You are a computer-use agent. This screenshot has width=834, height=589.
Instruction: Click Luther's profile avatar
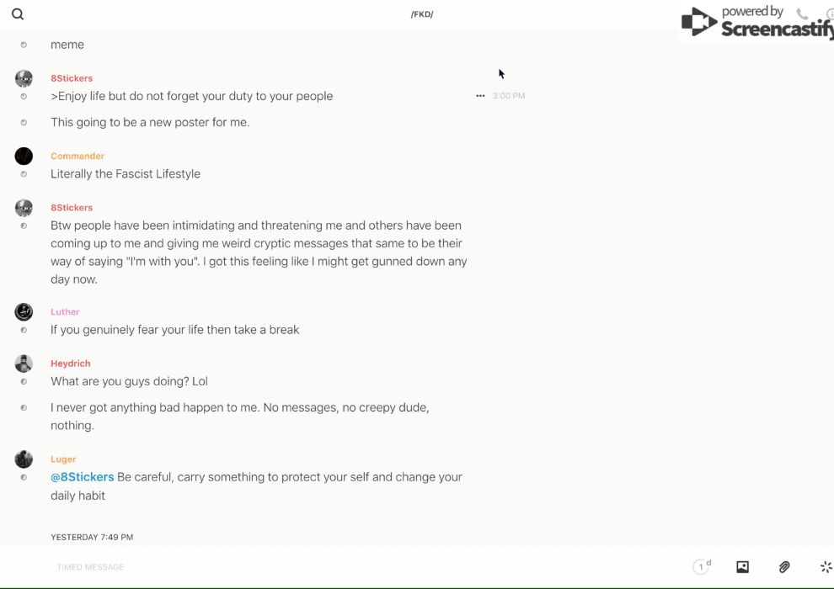click(24, 311)
